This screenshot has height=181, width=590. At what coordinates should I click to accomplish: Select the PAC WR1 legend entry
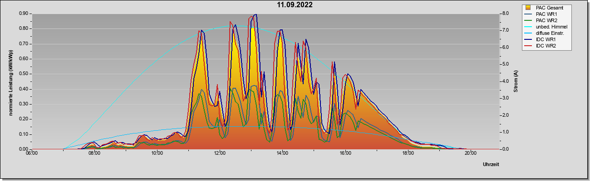(x=547, y=14)
